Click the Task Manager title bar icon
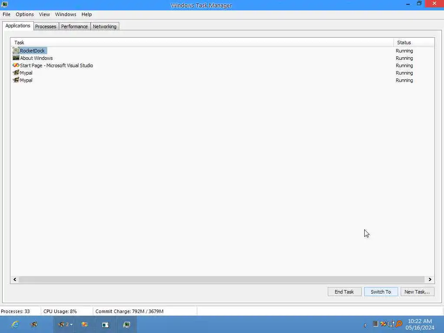The height and width of the screenshot is (333, 444). click(4, 4)
